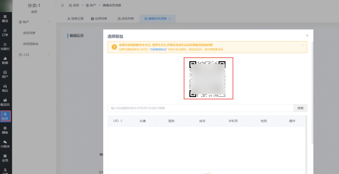339x174 pixels.
Task: Click the 外卖-1 store name
Action: (x=34, y=6)
